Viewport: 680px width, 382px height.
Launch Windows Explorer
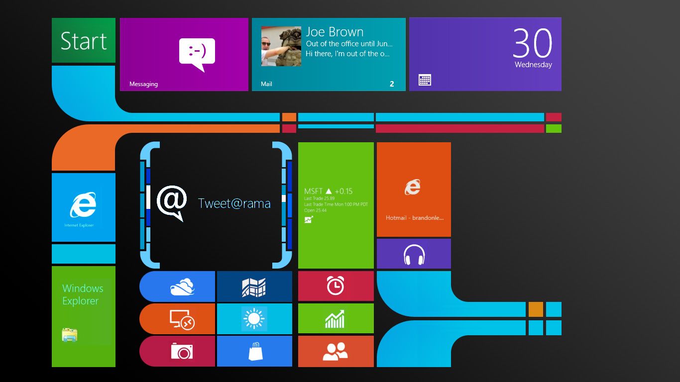click(83, 317)
